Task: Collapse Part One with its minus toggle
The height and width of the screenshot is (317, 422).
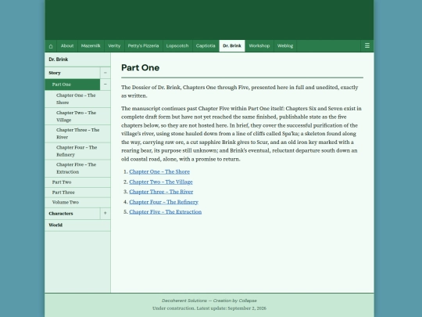Action: tap(105, 85)
